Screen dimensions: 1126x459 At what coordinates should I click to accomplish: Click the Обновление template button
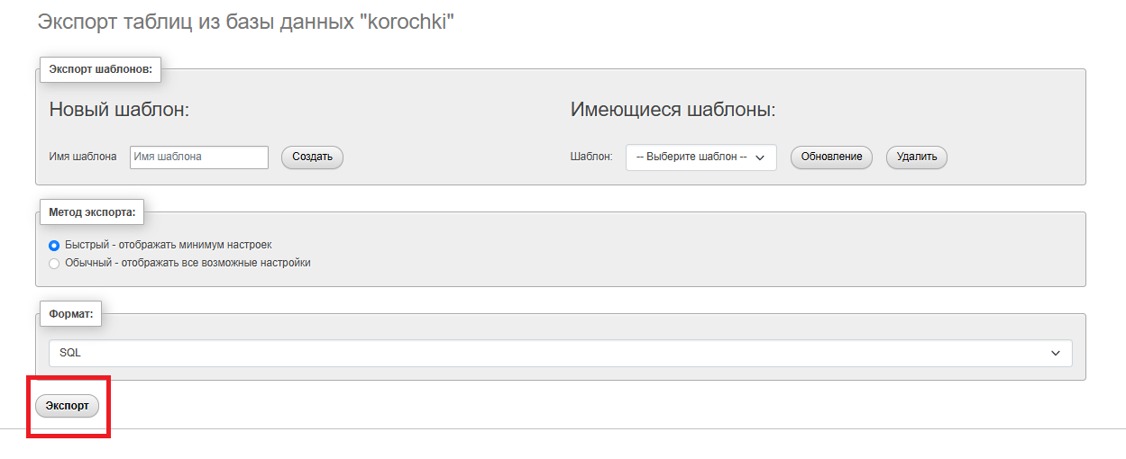831,157
